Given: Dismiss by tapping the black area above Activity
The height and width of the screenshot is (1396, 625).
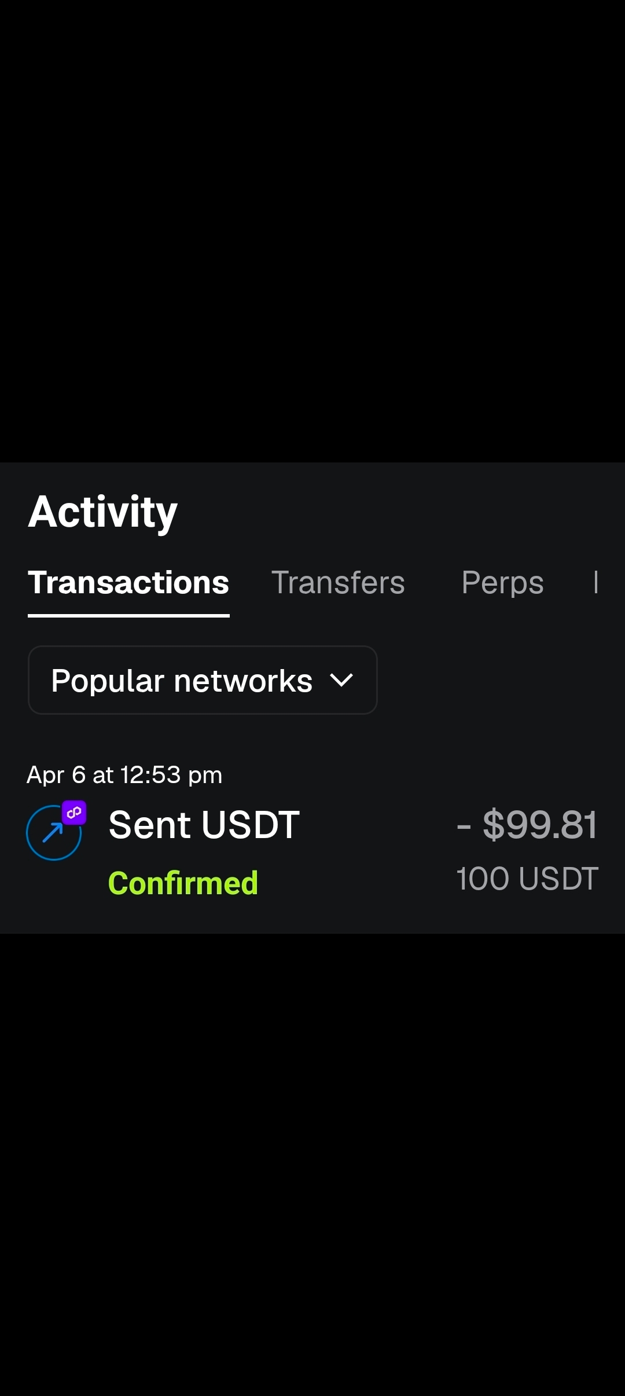Looking at the screenshot, I should [x=312, y=232].
